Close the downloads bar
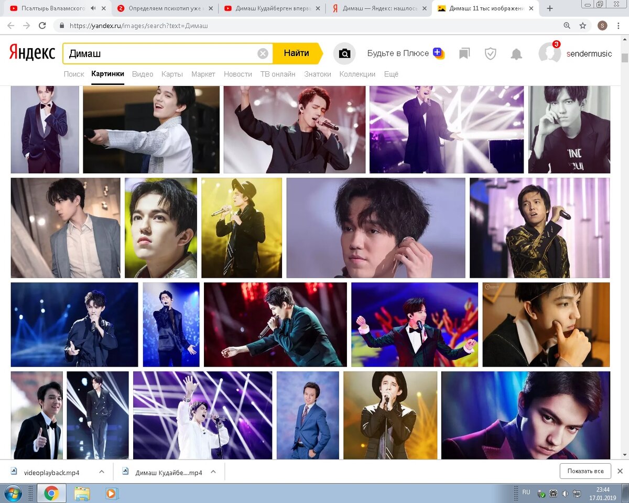629x503 pixels. click(x=620, y=471)
